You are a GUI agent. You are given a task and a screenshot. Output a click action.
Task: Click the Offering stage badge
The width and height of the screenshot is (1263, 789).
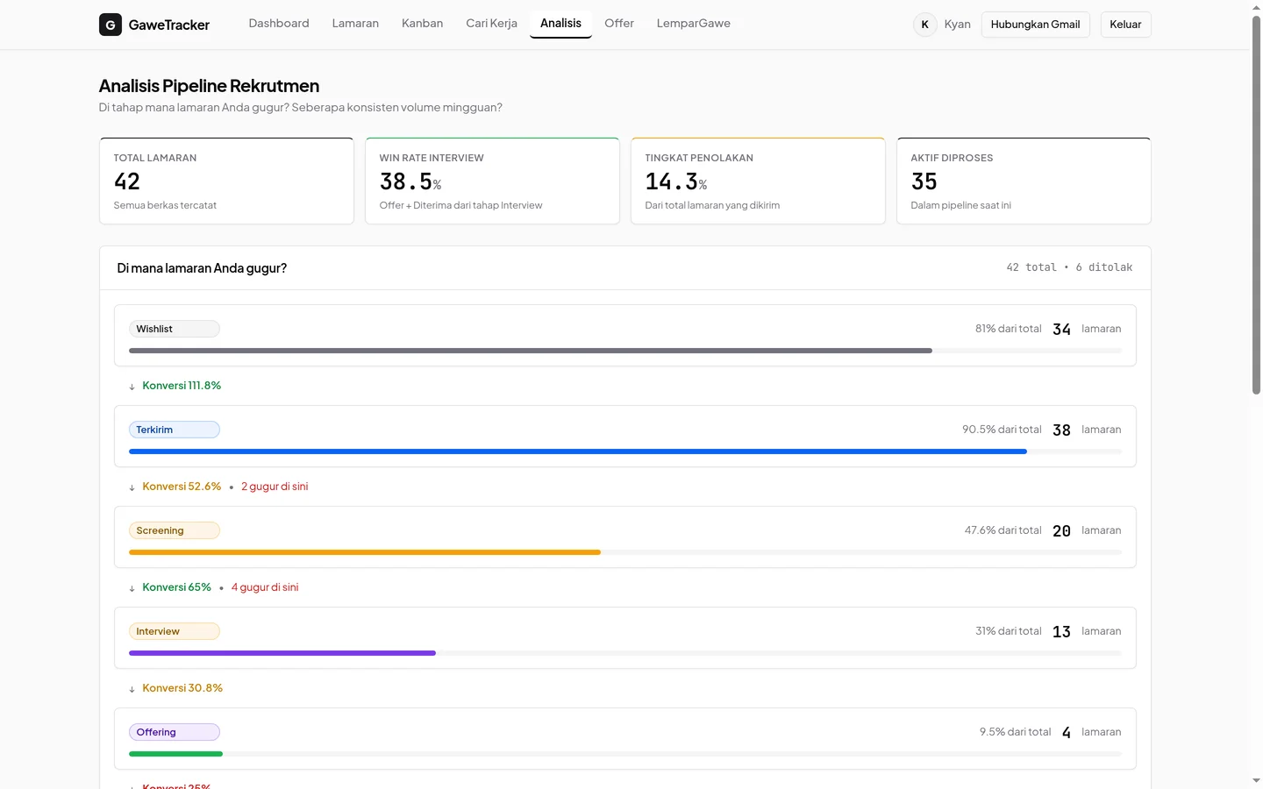coord(175,732)
